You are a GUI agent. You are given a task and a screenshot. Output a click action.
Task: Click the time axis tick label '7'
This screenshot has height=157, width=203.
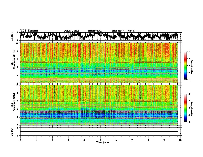click(x=132, y=140)
